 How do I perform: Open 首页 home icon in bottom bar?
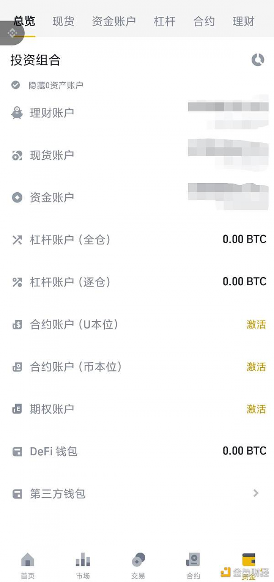[x=27, y=559]
